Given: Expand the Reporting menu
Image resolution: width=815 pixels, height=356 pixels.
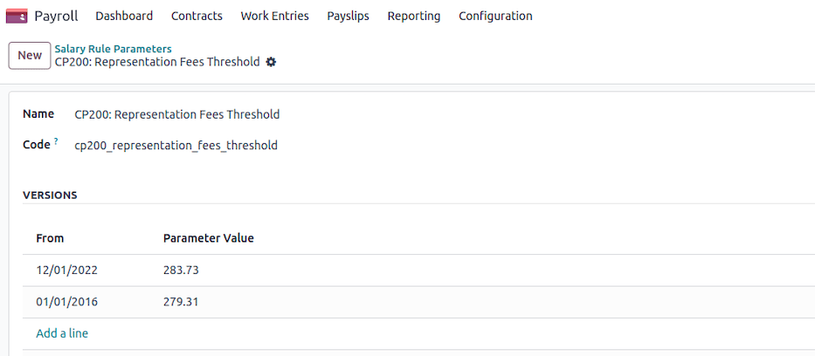Looking at the screenshot, I should [x=414, y=16].
